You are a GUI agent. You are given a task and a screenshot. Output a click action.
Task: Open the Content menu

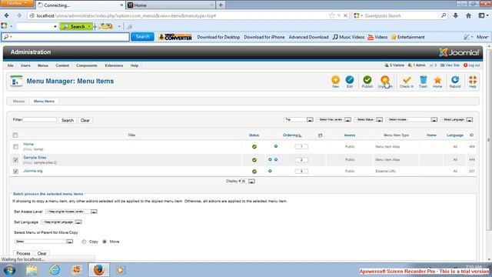[62, 65]
